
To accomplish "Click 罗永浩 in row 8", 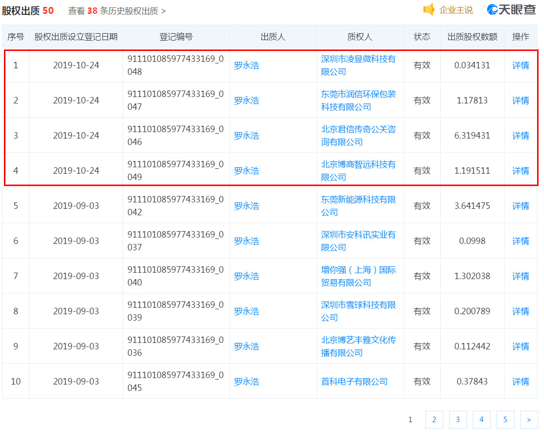I will point(247,311).
